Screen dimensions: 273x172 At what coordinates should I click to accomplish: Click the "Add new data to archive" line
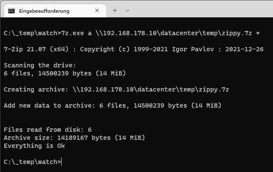113,105
